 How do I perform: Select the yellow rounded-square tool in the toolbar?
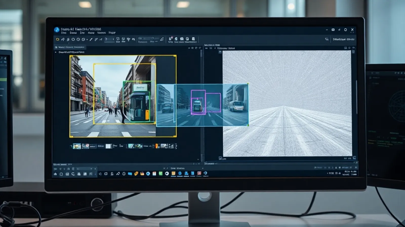click(x=57, y=39)
